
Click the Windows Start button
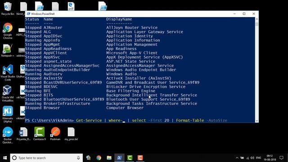(5, 158)
